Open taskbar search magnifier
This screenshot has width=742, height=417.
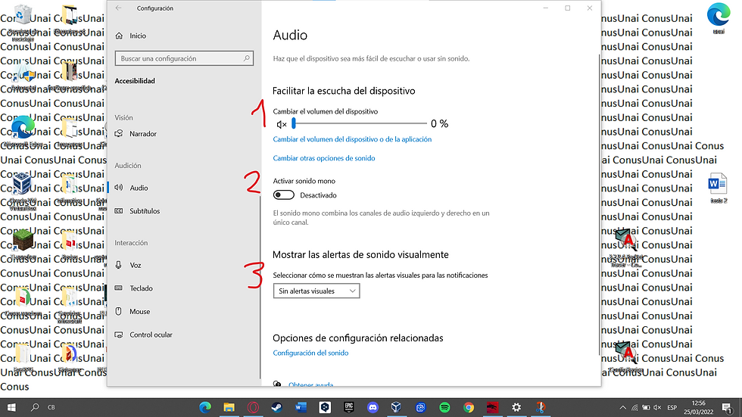(x=35, y=407)
